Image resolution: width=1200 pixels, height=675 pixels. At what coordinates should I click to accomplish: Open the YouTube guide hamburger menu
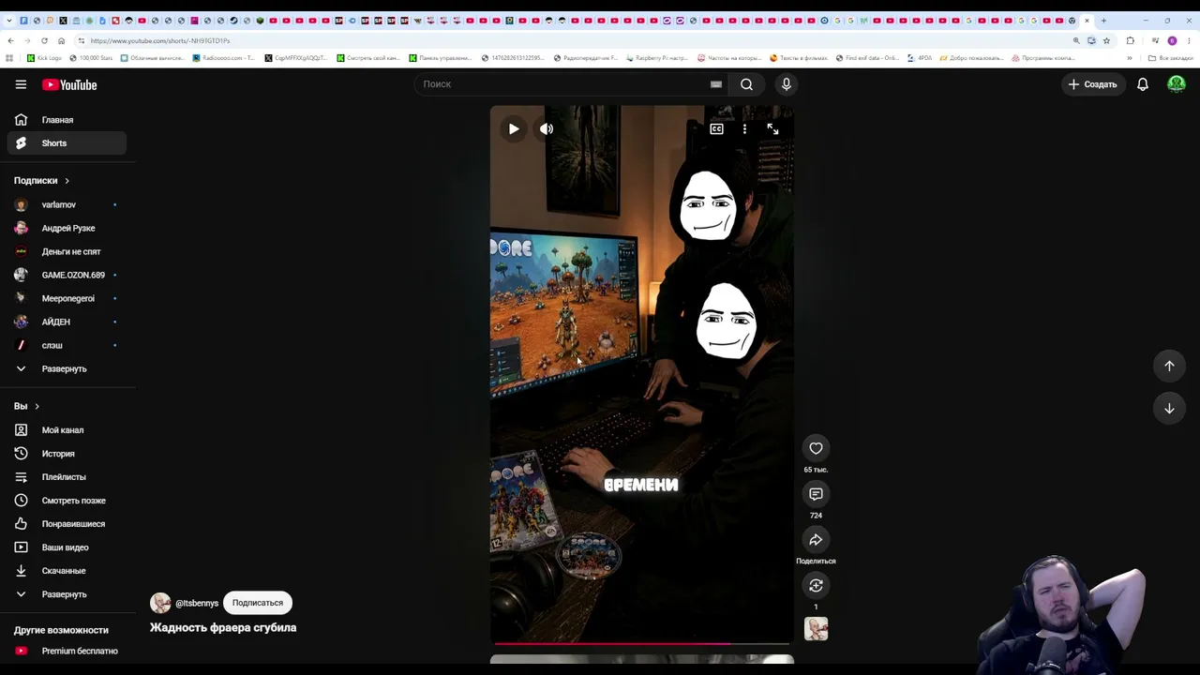(x=21, y=84)
